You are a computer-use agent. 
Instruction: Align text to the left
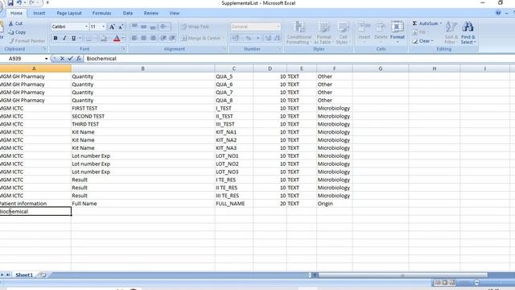[x=134, y=38]
